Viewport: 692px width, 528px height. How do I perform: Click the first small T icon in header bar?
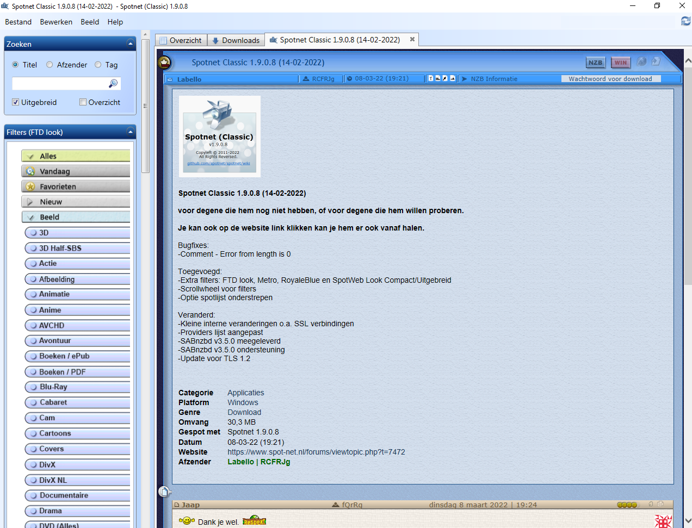(431, 79)
